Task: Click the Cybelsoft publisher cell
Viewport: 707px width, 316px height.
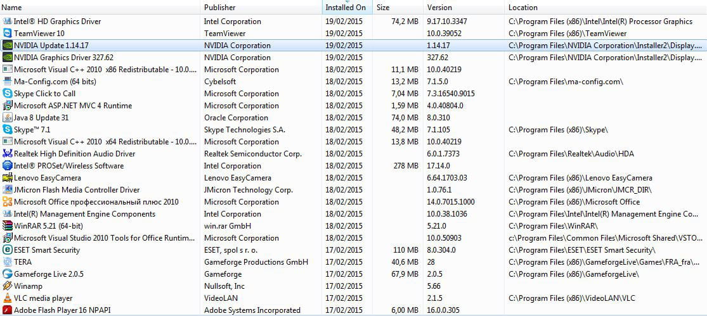Action: [x=220, y=82]
